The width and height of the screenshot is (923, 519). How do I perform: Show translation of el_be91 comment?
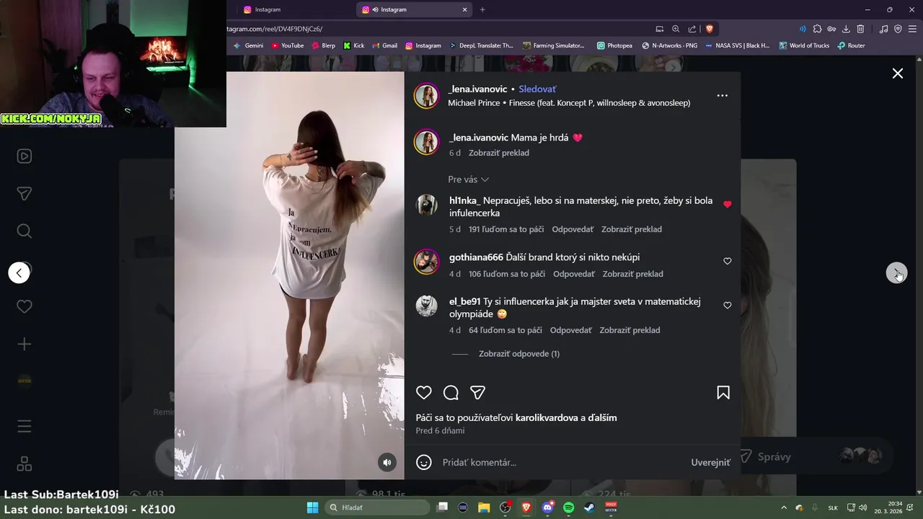pyautogui.click(x=630, y=330)
